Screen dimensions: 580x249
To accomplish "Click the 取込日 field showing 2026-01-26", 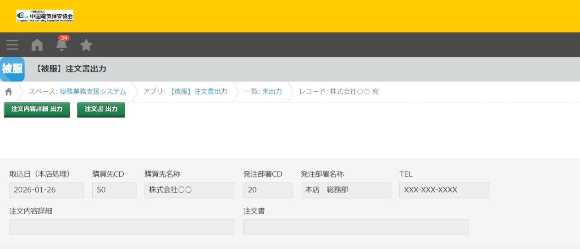I will [x=46, y=190].
